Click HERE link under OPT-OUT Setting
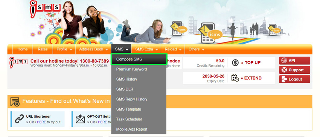 click(102, 122)
